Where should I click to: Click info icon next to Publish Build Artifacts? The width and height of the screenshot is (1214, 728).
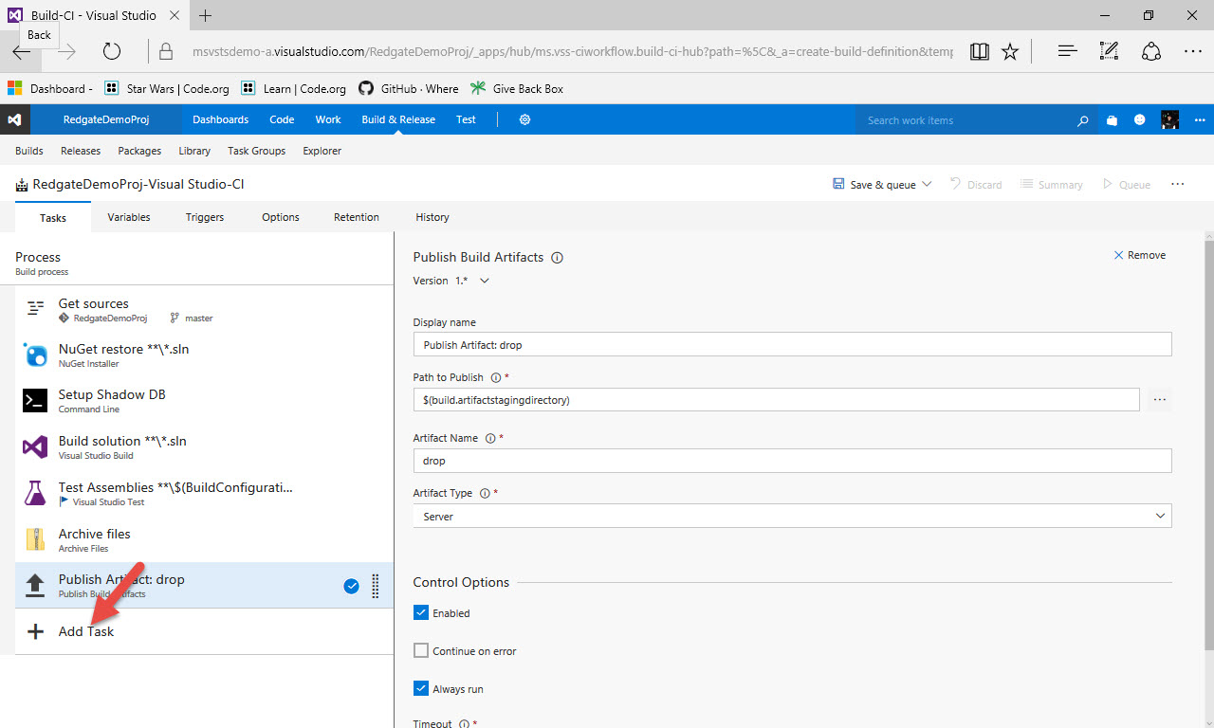pyautogui.click(x=558, y=258)
